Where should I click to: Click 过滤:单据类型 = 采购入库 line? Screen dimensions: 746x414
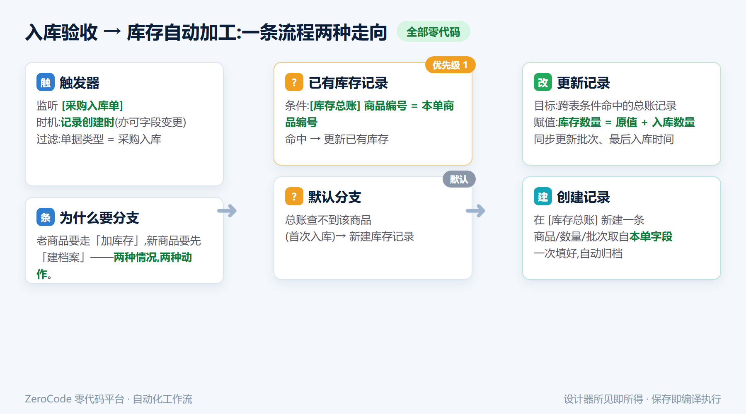coord(99,139)
